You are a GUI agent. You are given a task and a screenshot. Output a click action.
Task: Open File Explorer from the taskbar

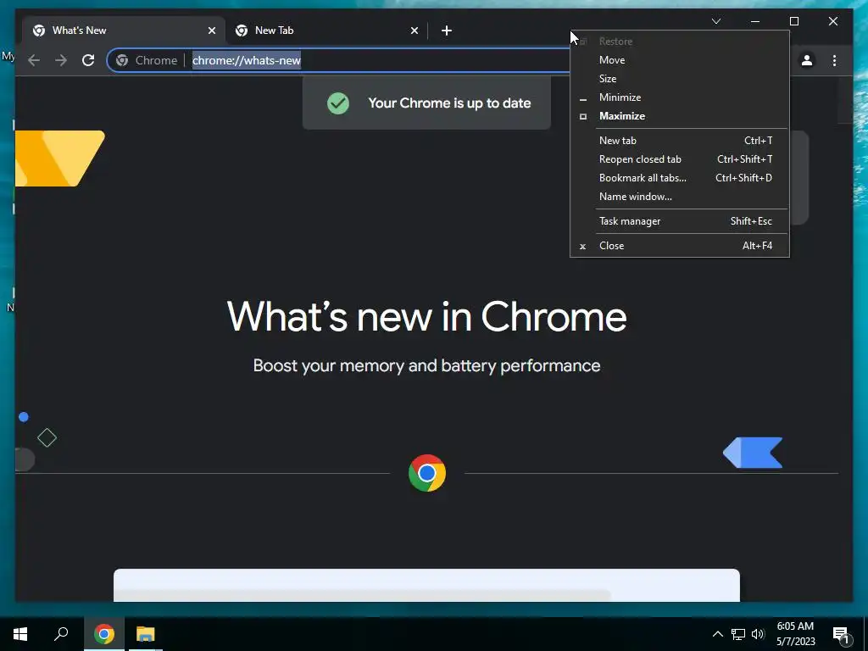click(146, 634)
